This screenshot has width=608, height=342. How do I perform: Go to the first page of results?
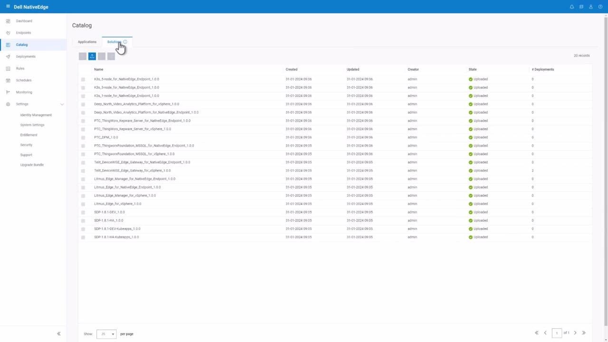coord(537,333)
